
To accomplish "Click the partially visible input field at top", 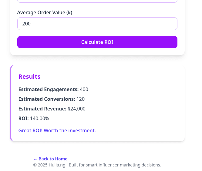I will point(97,1).
